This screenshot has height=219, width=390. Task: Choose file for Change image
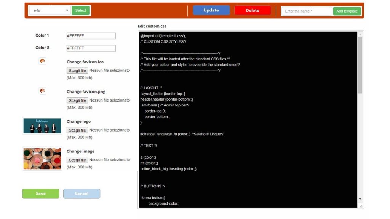pos(77,160)
